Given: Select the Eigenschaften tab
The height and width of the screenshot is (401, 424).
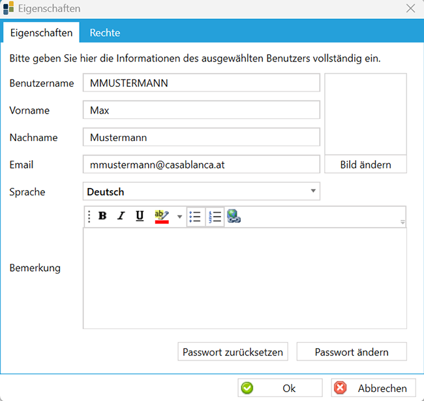Looking at the screenshot, I should tap(41, 33).
